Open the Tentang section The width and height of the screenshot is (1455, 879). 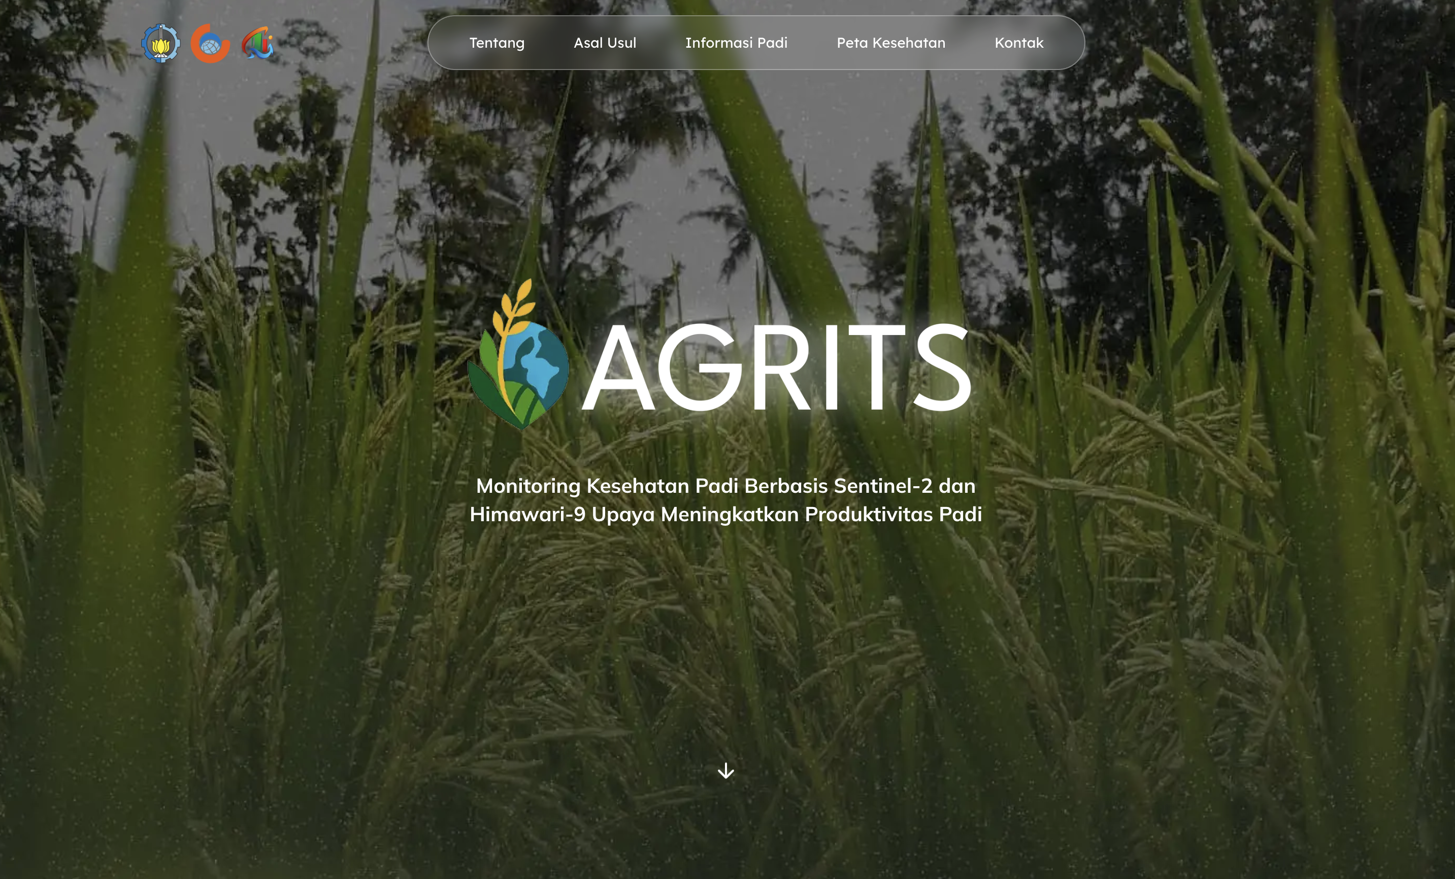[497, 43]
